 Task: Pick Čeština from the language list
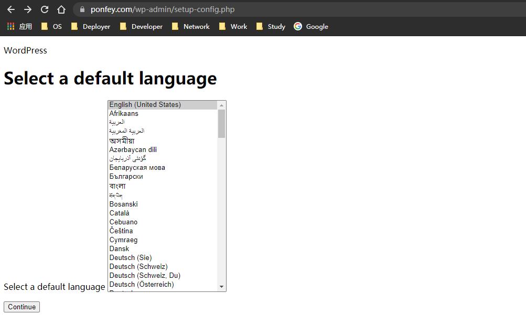(x=163, y=231)
